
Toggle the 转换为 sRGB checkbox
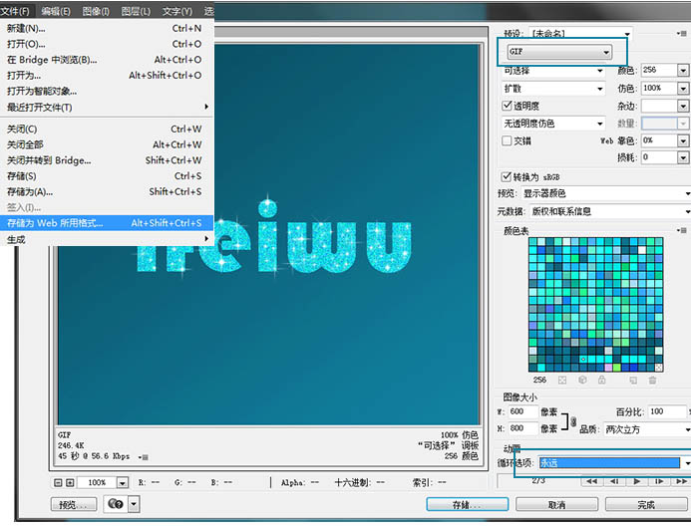507,176
